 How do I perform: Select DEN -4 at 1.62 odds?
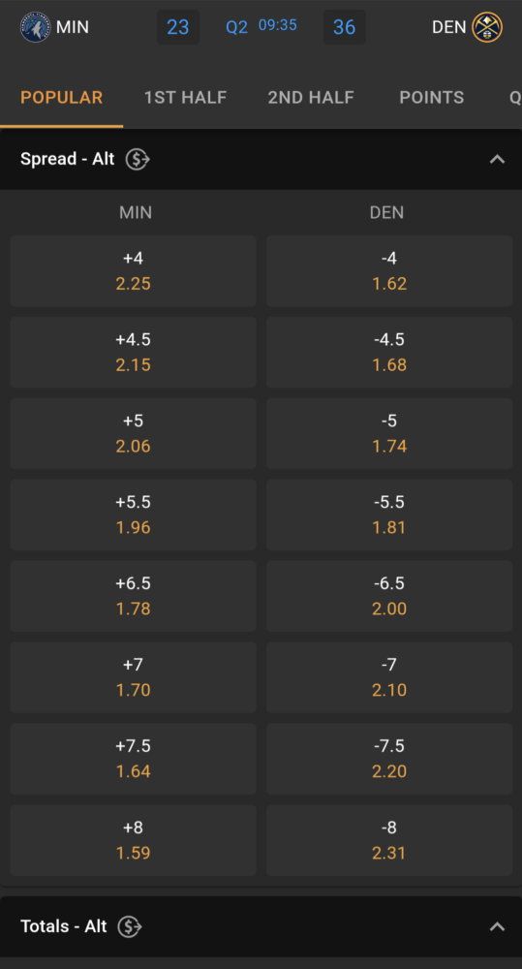pyautogui.click(x=389, y=270)
